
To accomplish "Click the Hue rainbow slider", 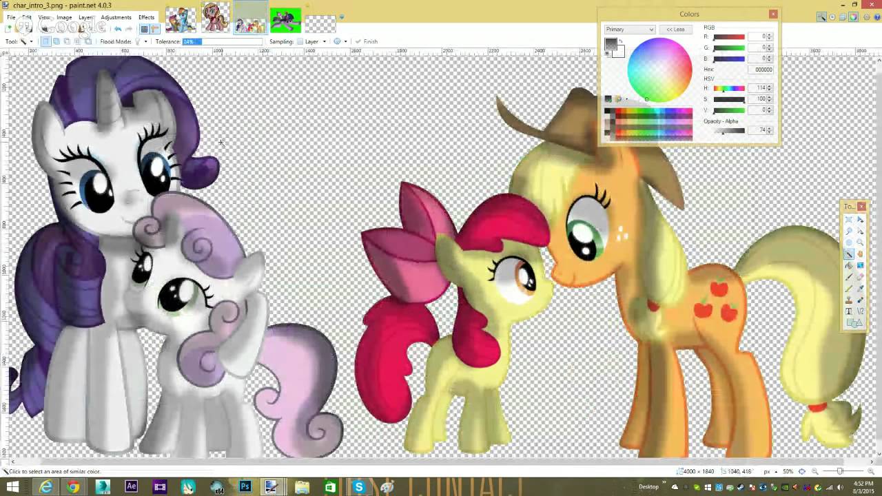I will point(729,88).
